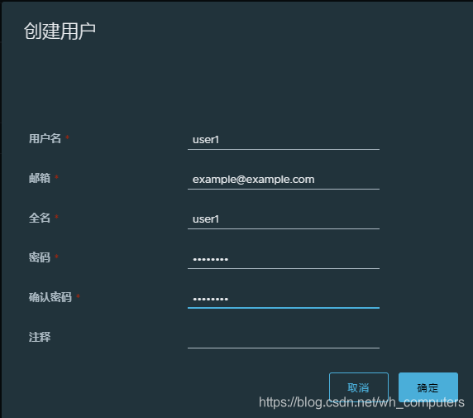Click the 邮箱 label
The width and height of the screenshot is (473, 418).
pos(40,178)
